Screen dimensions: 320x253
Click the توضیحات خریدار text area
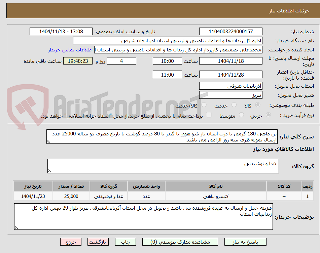pos(143,216)
